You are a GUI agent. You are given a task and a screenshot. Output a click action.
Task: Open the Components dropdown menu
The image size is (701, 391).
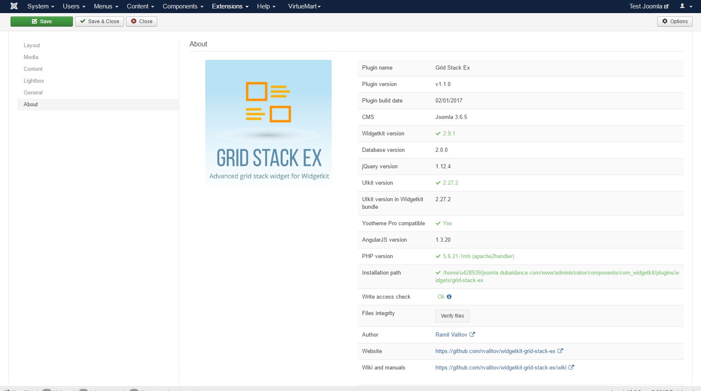183,6
